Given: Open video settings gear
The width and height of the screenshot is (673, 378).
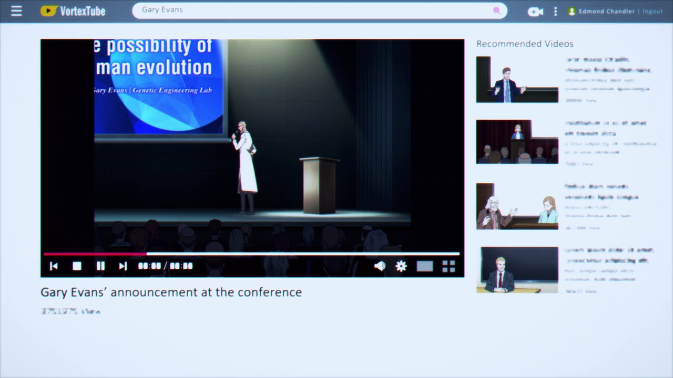Looking at the screenshot, I should (x=401, y=266).
